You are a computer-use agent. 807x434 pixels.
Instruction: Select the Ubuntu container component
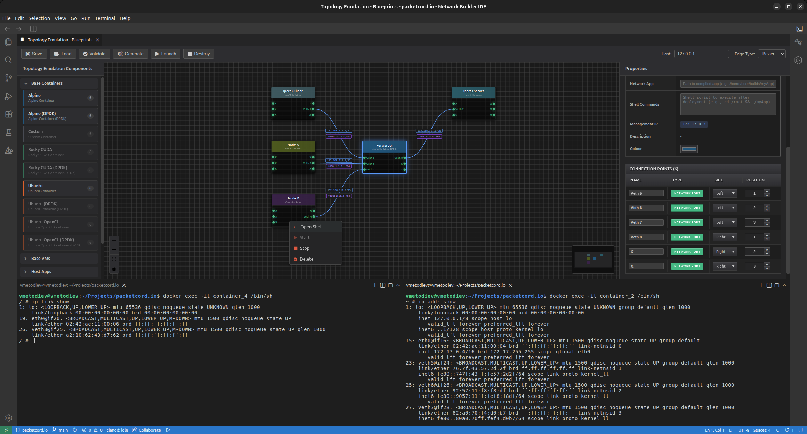60,188
